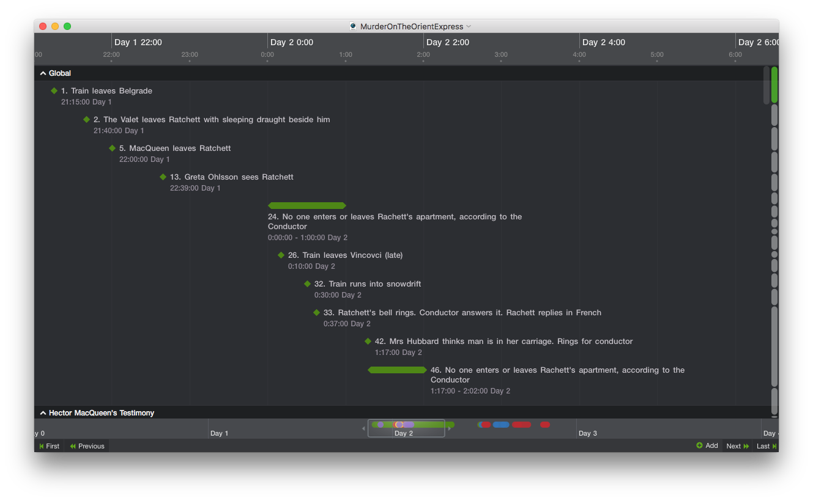Click the '0:00:00 - 1:00:00 Day 2' range
The height and width of the screenshot is (501, 813).
tap(308, 238)
